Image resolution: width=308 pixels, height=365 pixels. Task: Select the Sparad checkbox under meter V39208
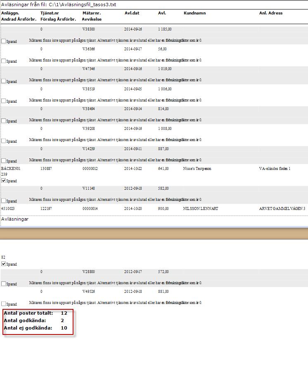coord(3,141)
